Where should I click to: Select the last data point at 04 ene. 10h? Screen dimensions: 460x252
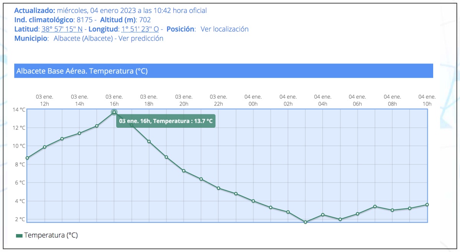coord(427,205)
